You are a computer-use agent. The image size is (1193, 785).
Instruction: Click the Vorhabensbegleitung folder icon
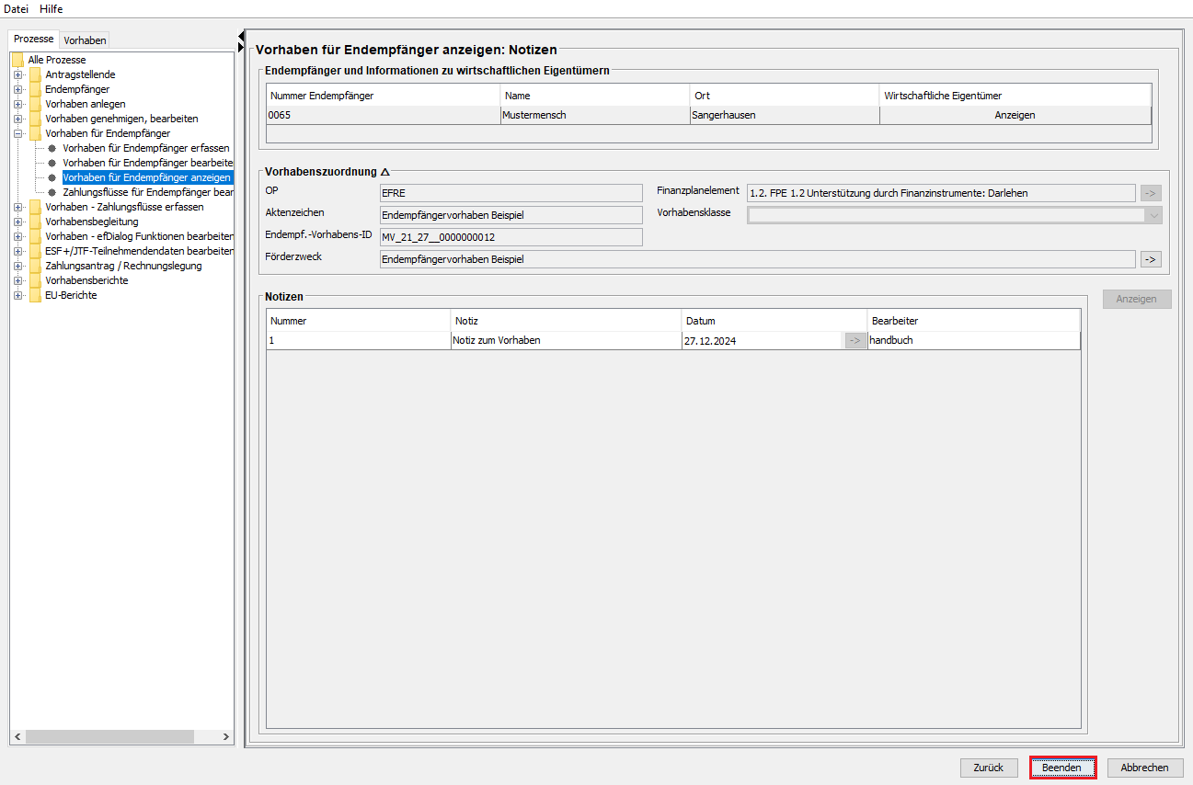click(x=35, y=222)
